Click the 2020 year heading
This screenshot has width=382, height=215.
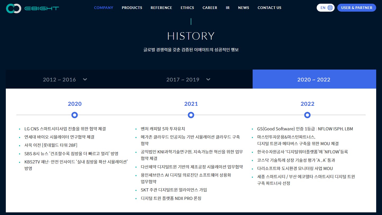[75, 104]
